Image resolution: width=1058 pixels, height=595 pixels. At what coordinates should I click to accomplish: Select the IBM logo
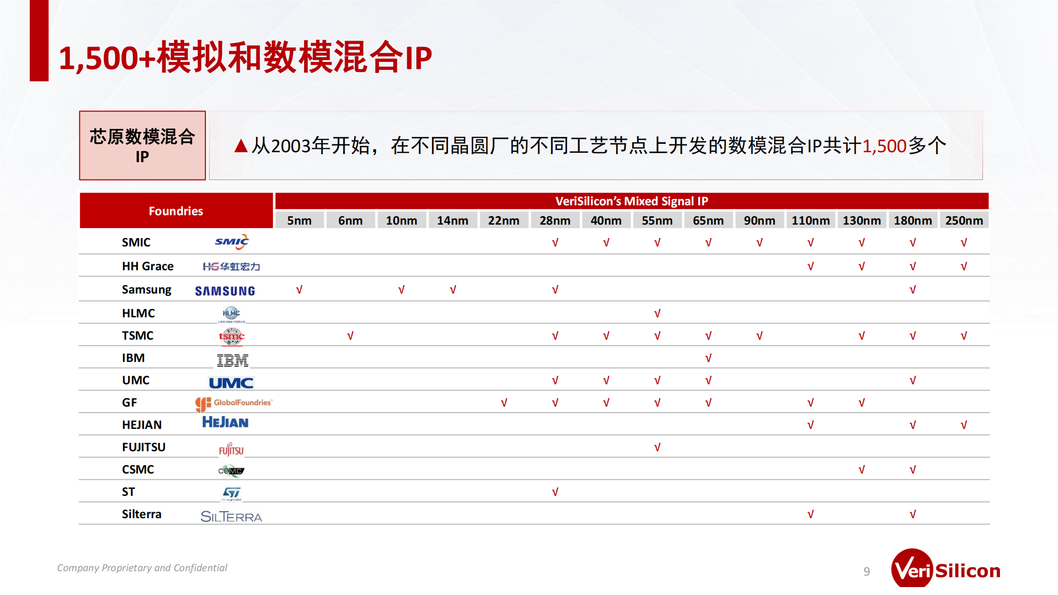click(233, 358)
